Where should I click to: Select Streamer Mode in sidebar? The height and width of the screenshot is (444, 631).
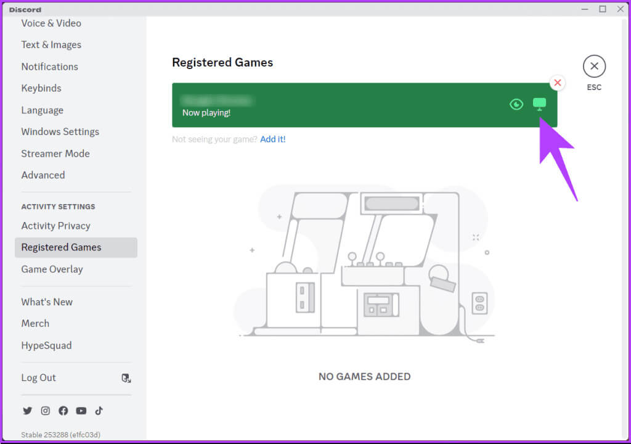(x=55, y=154)
